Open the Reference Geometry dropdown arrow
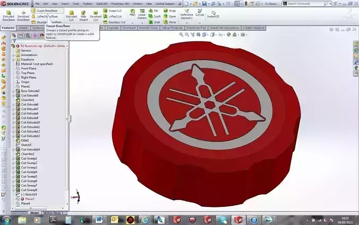Image resolution: width=359 pixels, height=225 pixels. click(x=187, y=23)
